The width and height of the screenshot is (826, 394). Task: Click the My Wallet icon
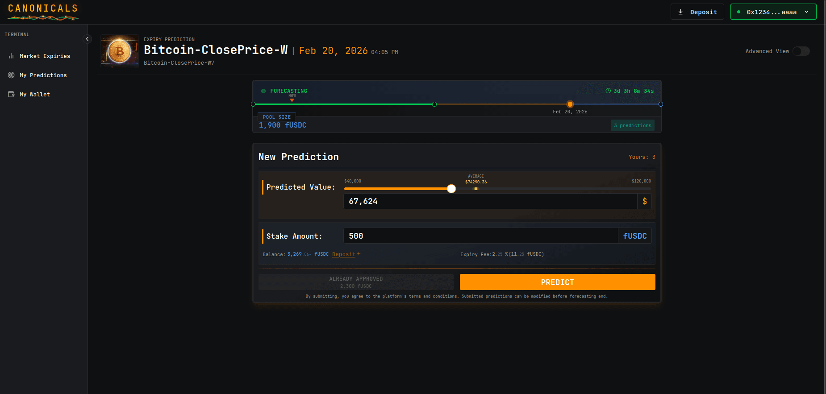pos(11,95)
